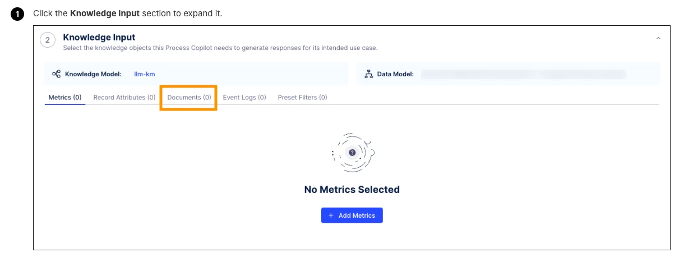Click the empty-state question mark illustration

point(352,152)
